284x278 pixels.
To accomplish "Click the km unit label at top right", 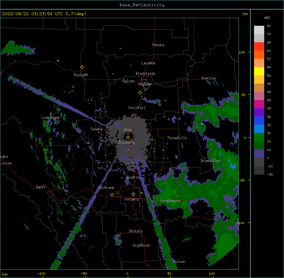I will (x=245, y=14).
